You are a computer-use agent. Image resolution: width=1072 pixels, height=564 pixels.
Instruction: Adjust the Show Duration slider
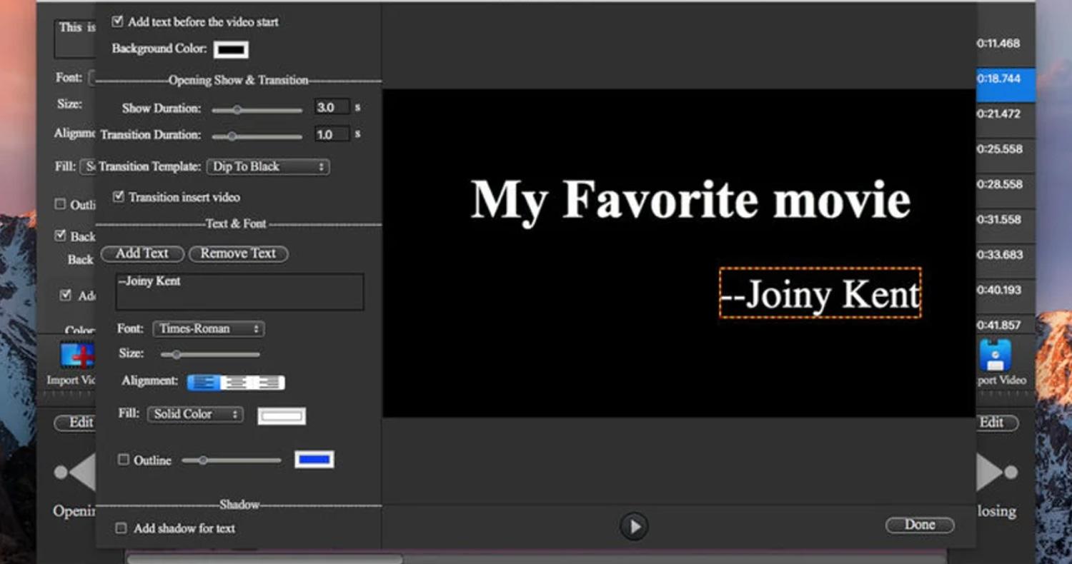257,110
